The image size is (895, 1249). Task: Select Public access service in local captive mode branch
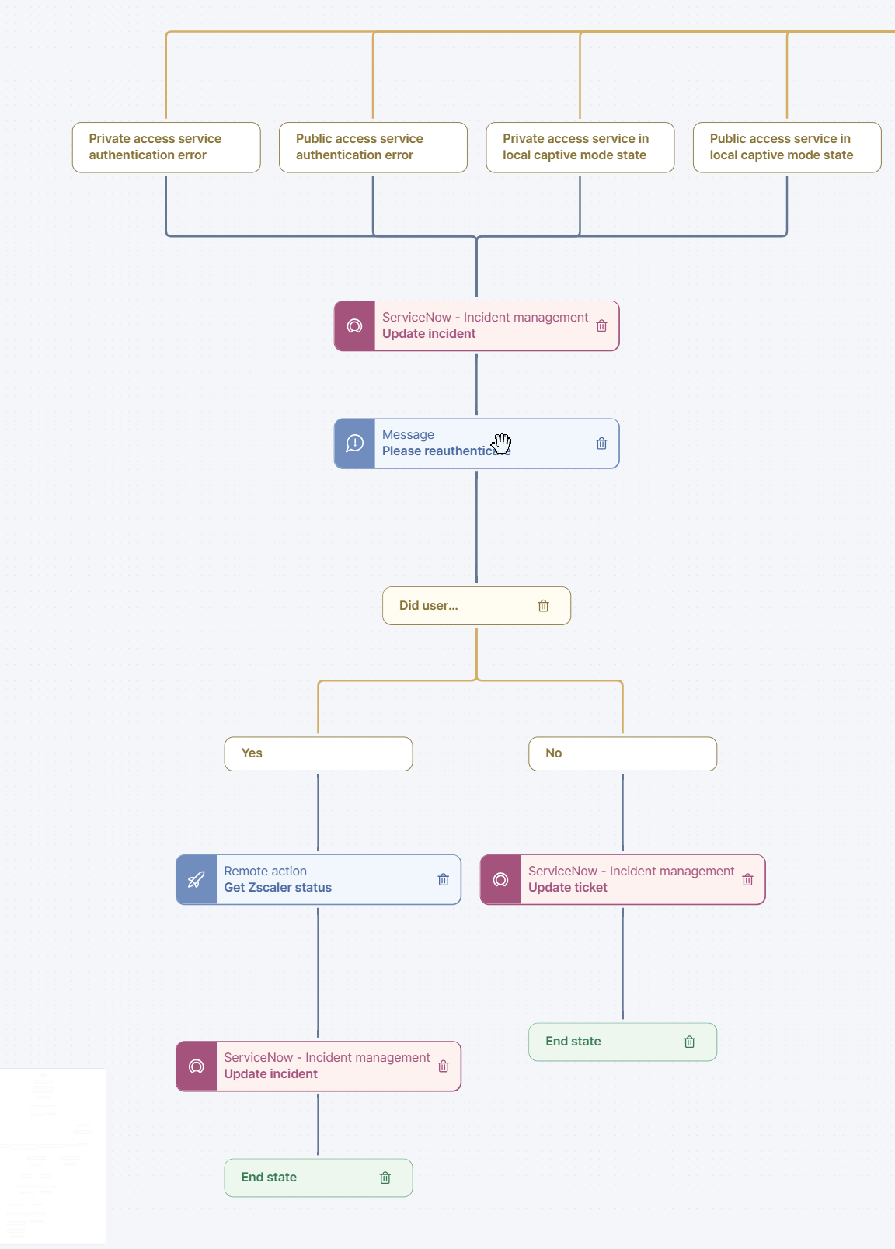(x=786, y=147)
